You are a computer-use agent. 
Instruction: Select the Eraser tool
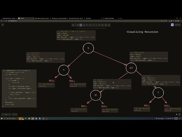[x=109, y=25]
